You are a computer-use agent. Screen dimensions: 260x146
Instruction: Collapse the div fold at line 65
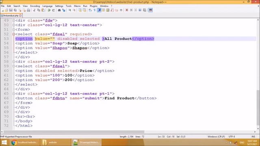[14, 94]
